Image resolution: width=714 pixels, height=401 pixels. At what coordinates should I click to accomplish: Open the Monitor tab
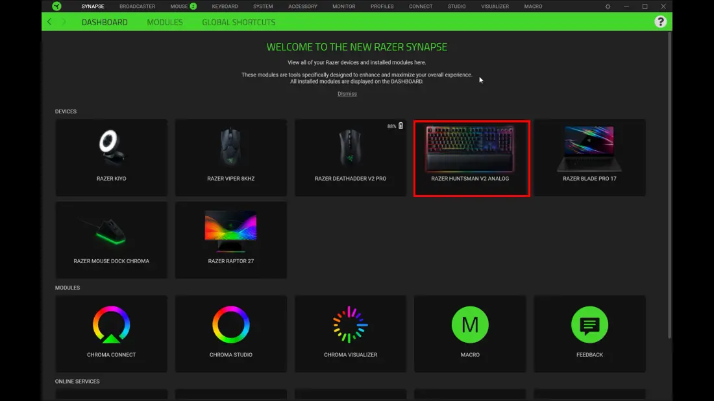click(344, 6)
